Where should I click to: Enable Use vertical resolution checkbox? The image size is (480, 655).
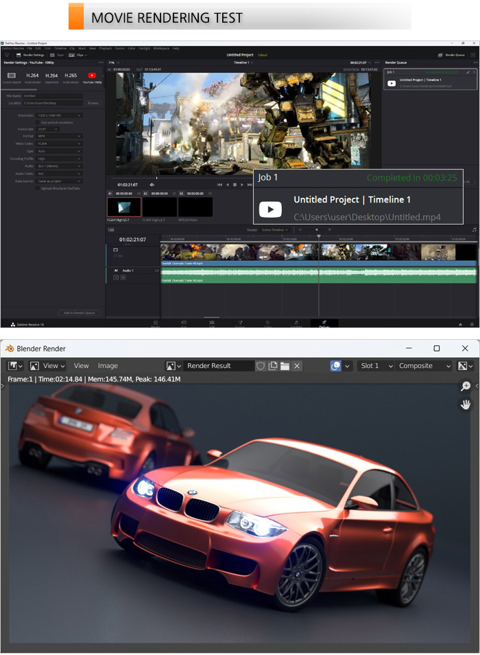click(x=37, y=122)
